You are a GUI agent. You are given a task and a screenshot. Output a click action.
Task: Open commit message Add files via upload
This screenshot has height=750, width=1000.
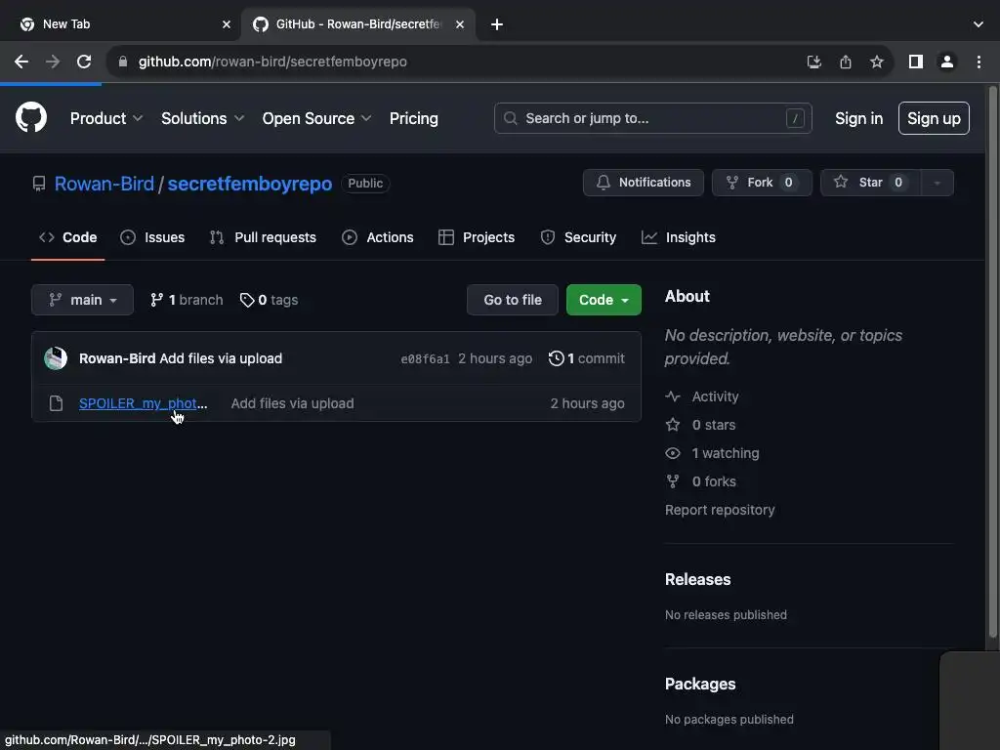tap(221, 358)
